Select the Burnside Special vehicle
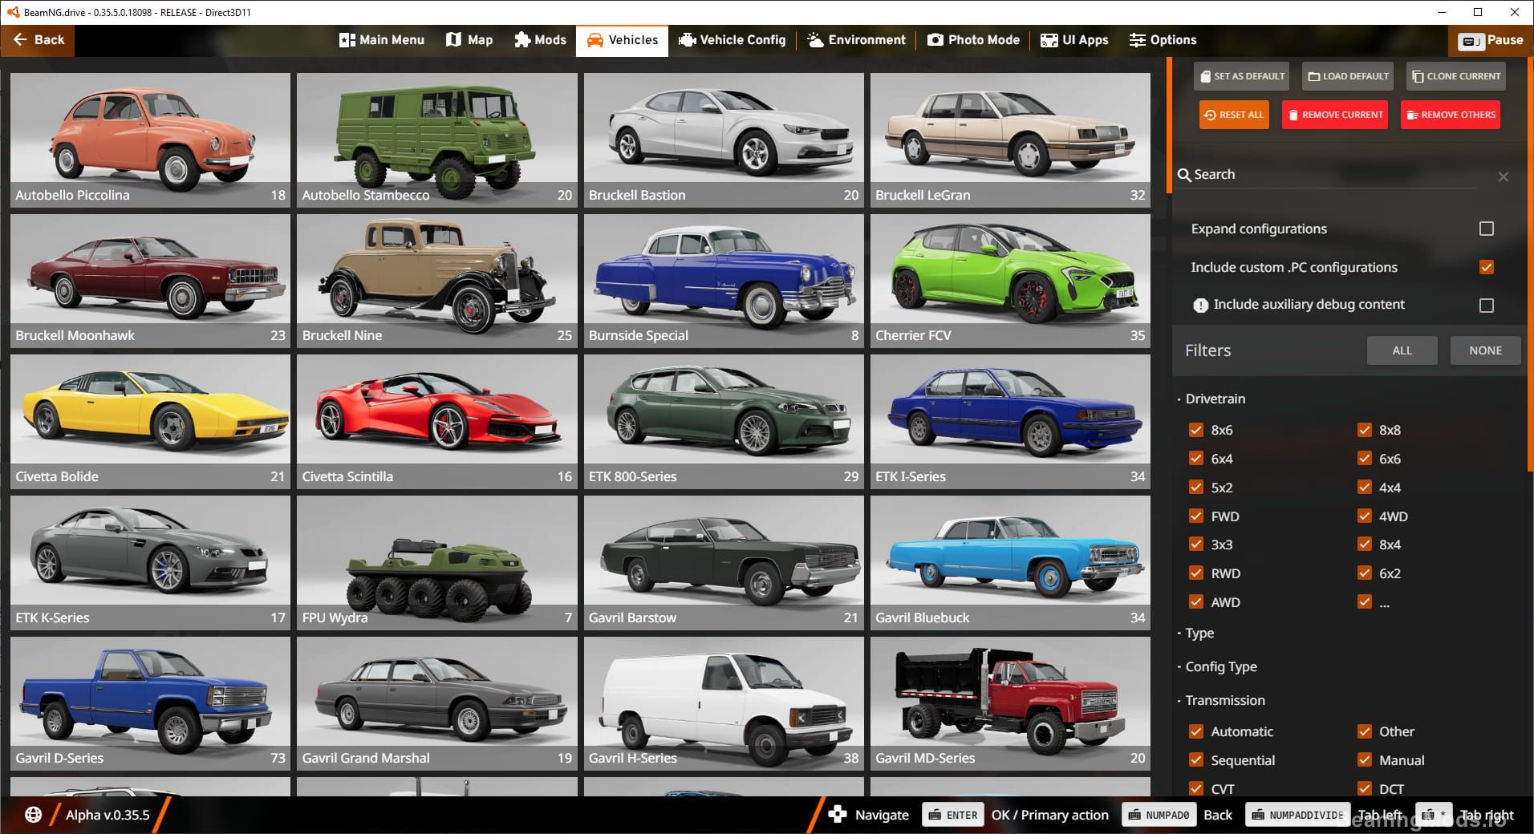This screenshot has width=1534, height=834. point(724,281)
